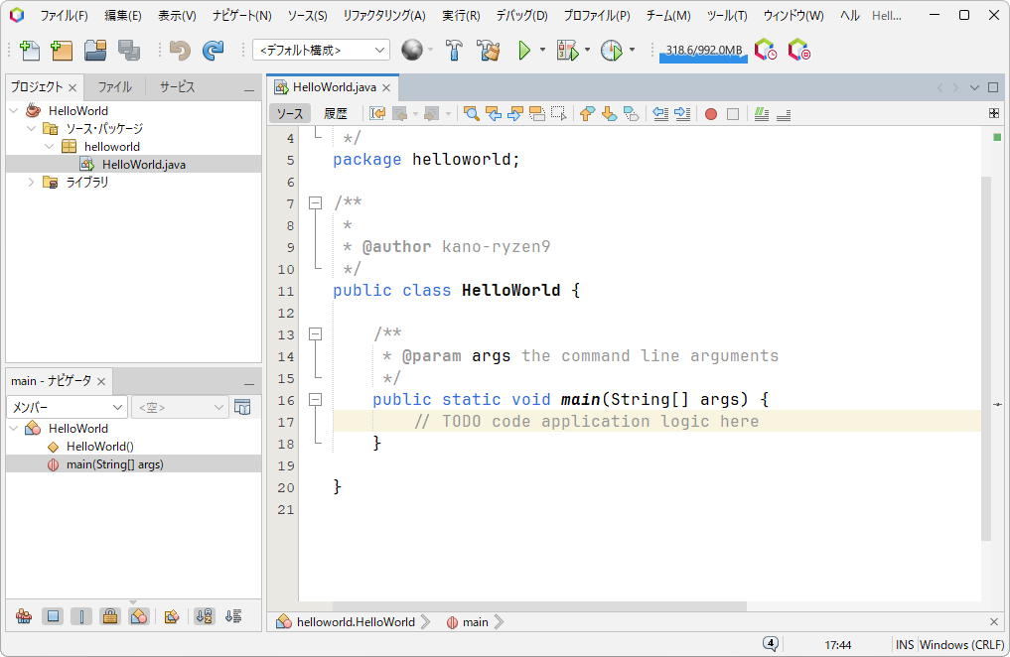This screenshot has height=657, width=1010.
Task: Open the デバッグ(D) menu
Action: click(521, 16)
